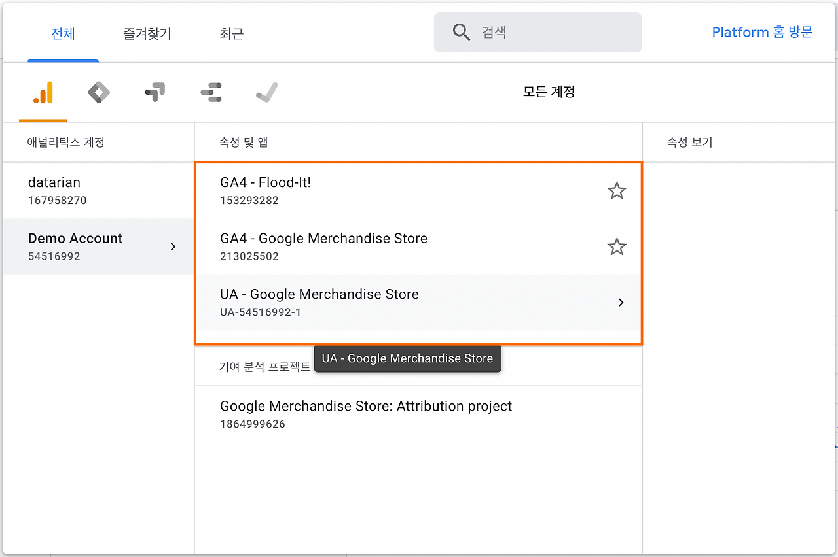Click the 속성 보기 column header
Screen dimensions: 838x557
coord(689,143)
